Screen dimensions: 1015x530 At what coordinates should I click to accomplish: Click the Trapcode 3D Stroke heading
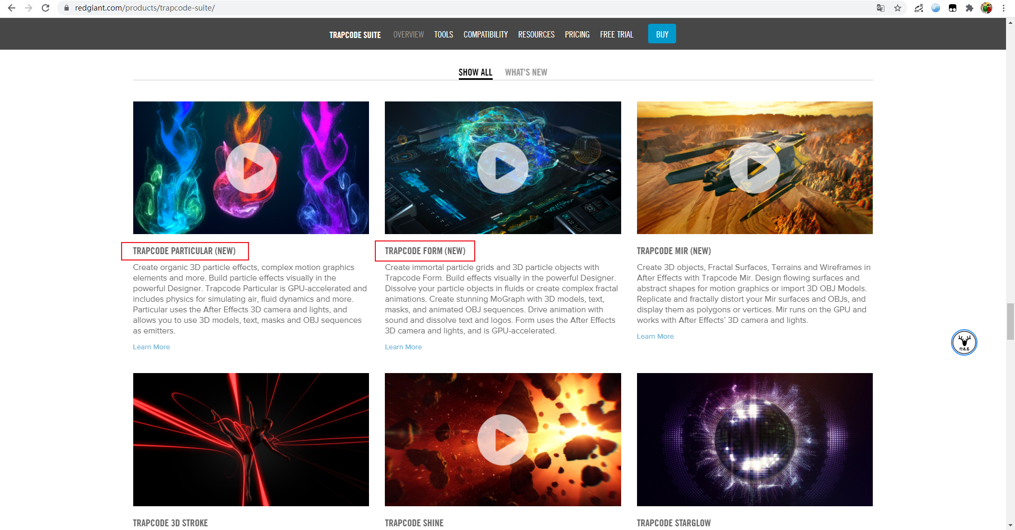170,523
